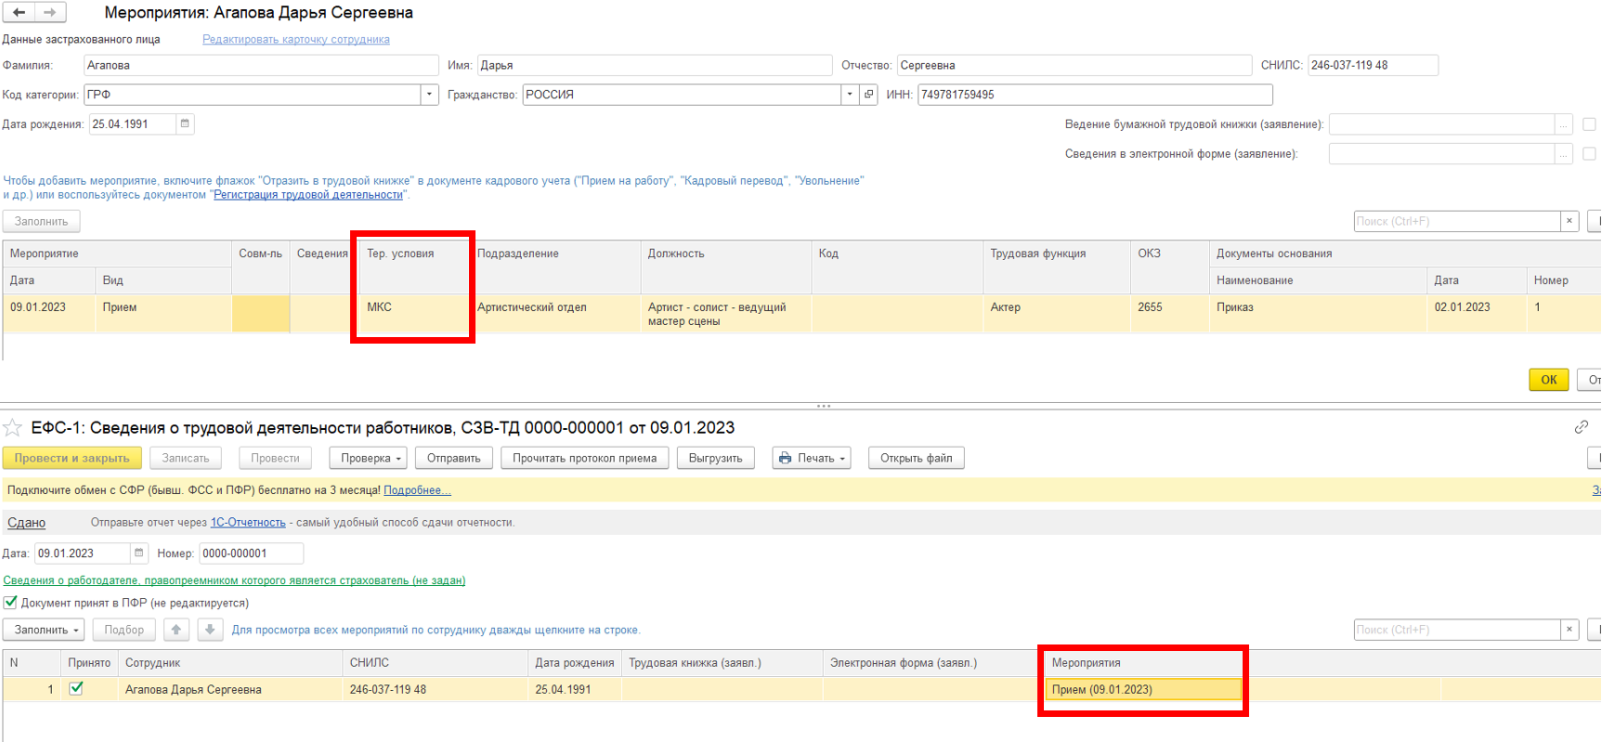Focus the Отчество input field
Image resolution: width=1602 pixels, height=742 pixels.
pyautogui.click(x=1075, y=65)
